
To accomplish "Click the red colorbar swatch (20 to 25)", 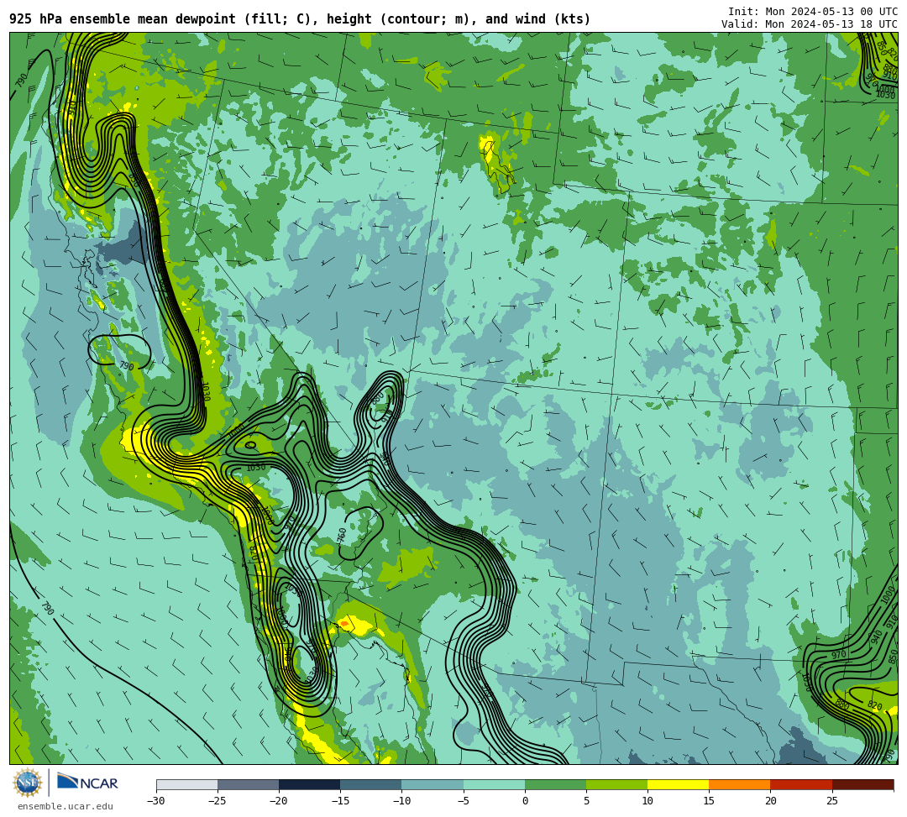I will click(x=801, y=784).
